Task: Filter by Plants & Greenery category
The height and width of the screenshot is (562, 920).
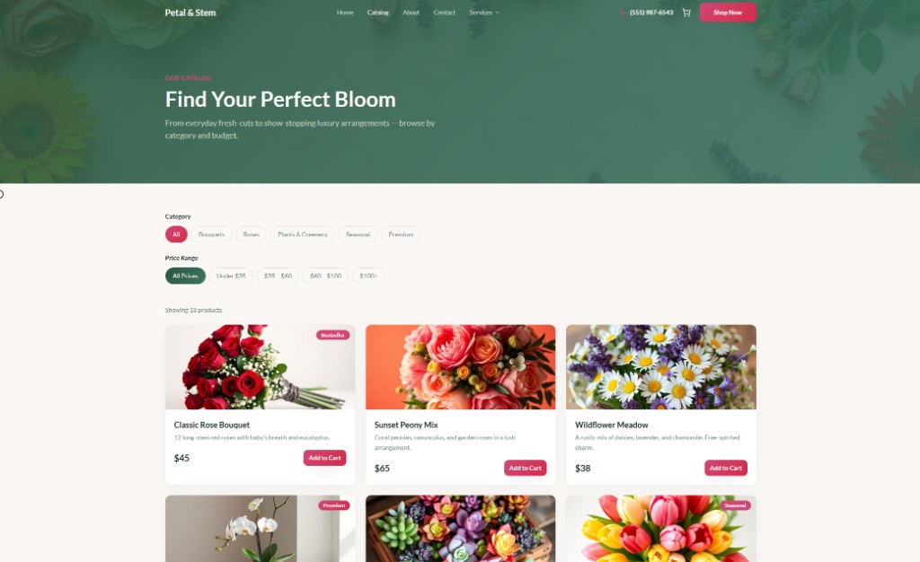Action: tap(303, 234)
